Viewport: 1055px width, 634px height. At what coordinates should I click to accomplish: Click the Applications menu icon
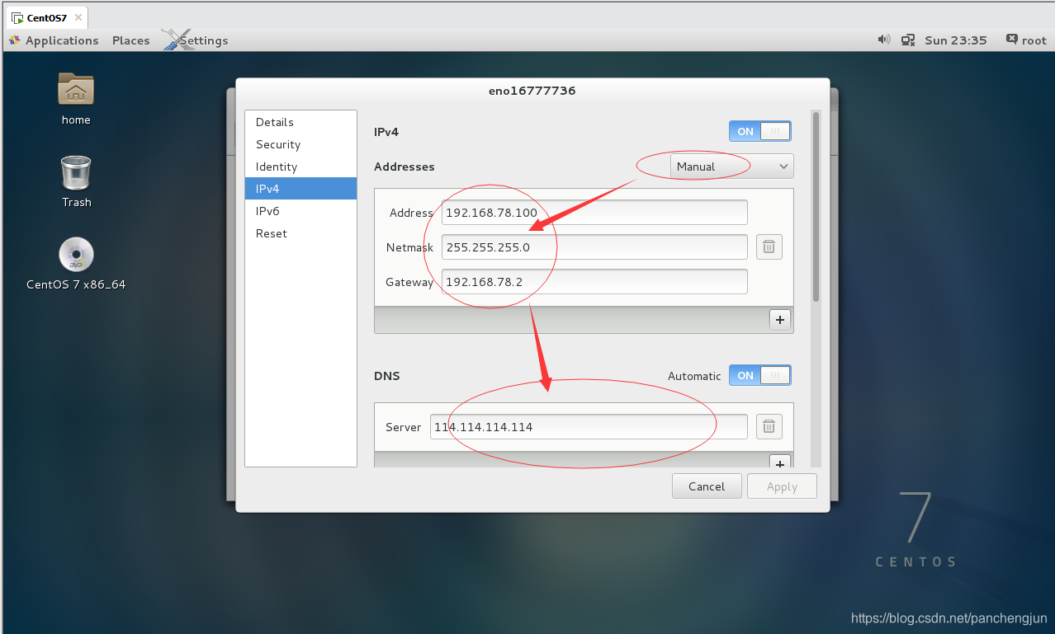pos(14,40)
